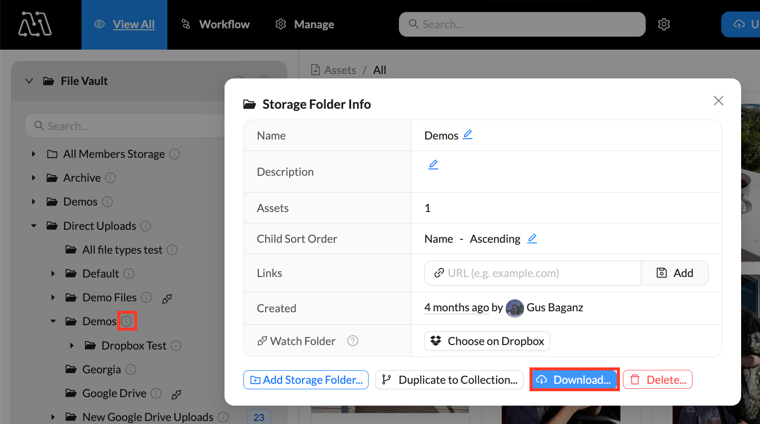Edit the Child Sort Order

[x=532, y=238]
